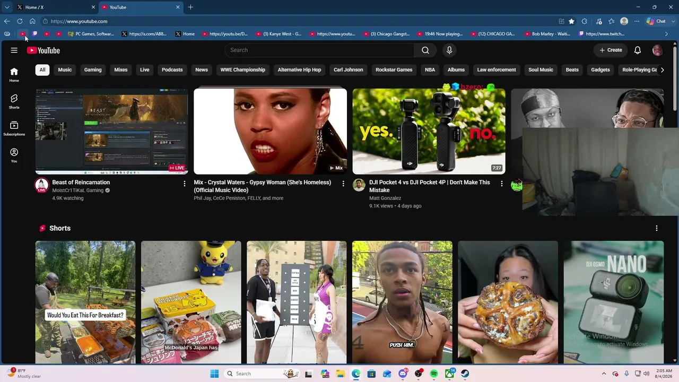Select the Law enforcement chip
679x382 pixels.
497,70
